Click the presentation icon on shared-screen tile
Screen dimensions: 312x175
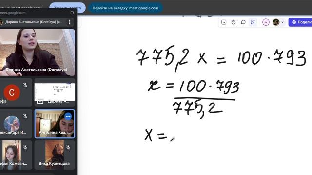pos(40,101)
